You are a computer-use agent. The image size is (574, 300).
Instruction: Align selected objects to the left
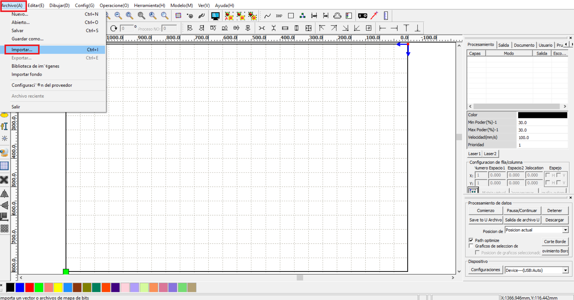(190, 28)
